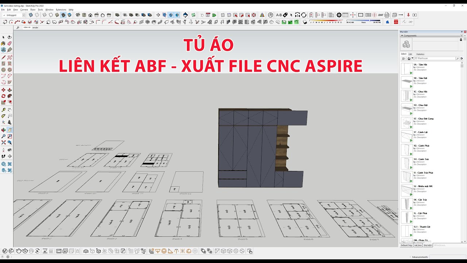Click the Components search magnifier button
467x263 pixels.
click(x=458, y=58)
